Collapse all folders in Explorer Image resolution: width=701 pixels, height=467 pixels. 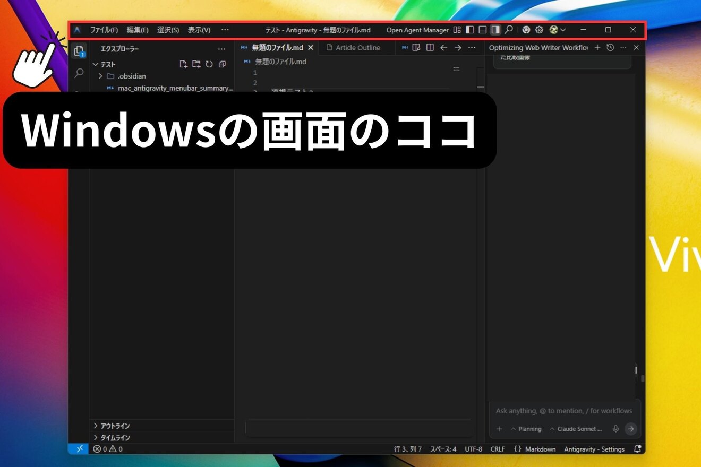pos(222,64)
